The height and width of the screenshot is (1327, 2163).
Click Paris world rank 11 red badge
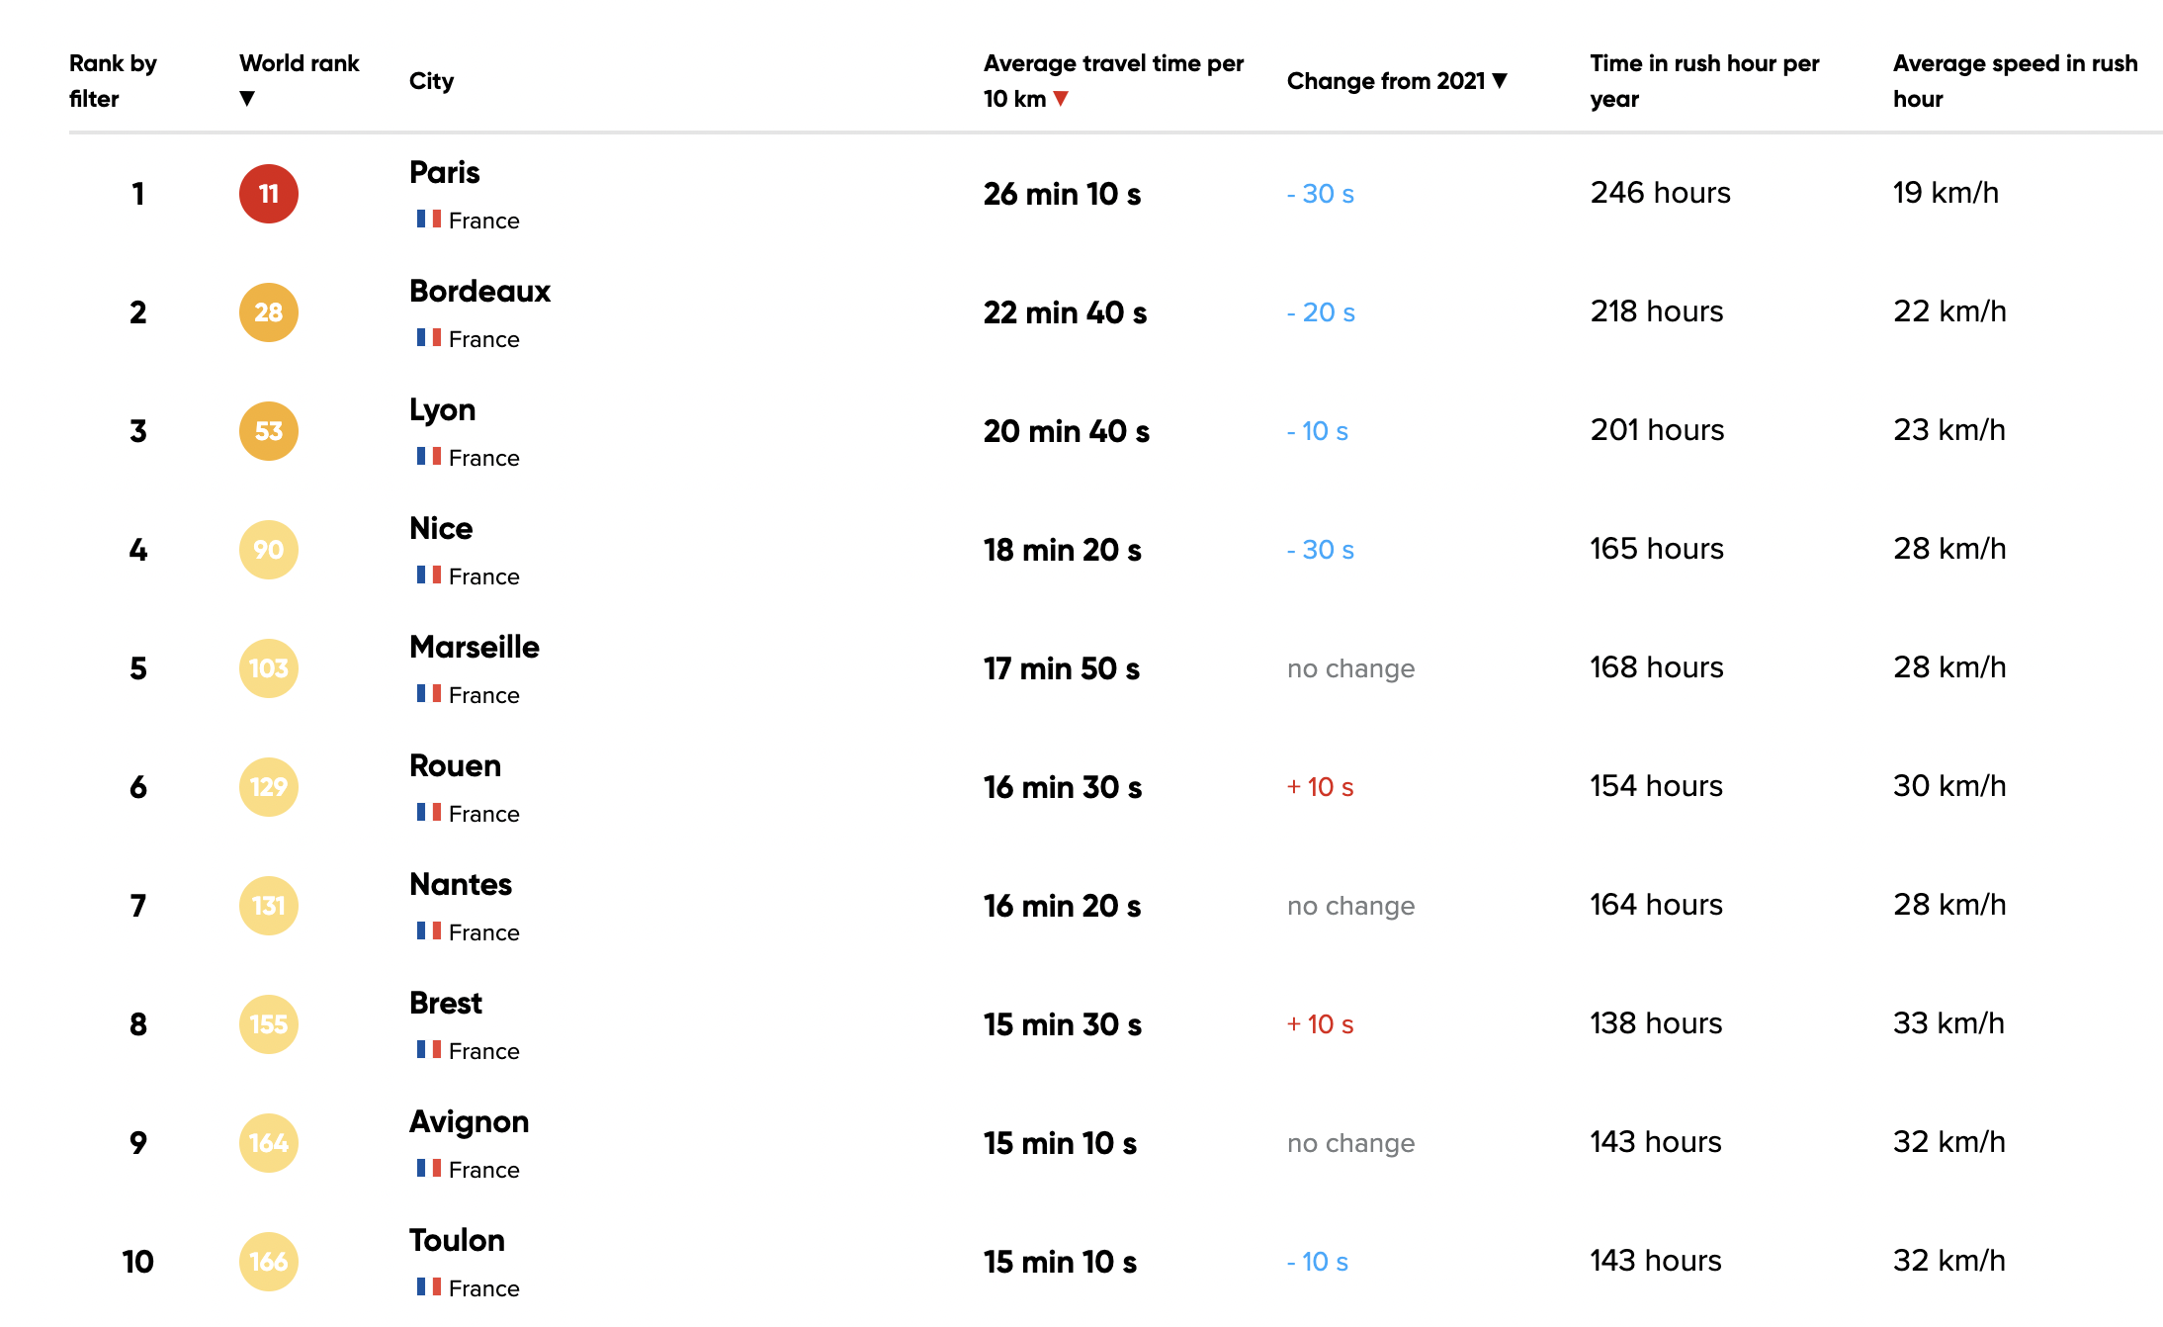coord(269,194)
